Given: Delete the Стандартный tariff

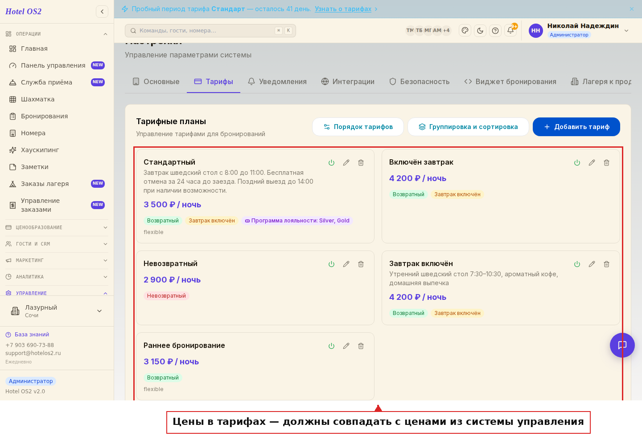Looking at the screenshot, I should coord(361,163).
